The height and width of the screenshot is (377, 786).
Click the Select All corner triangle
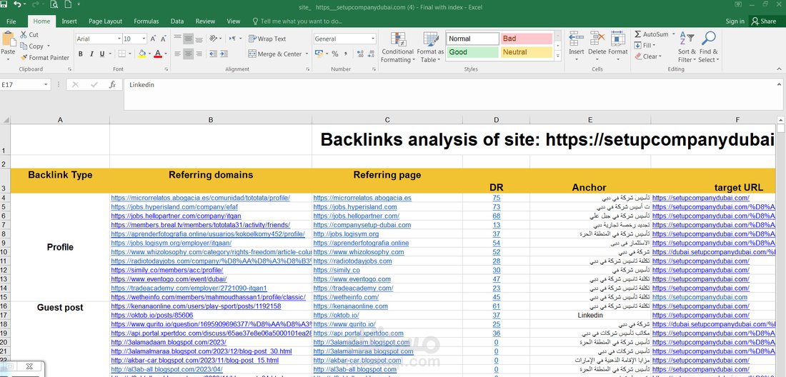tap(6, 120)
